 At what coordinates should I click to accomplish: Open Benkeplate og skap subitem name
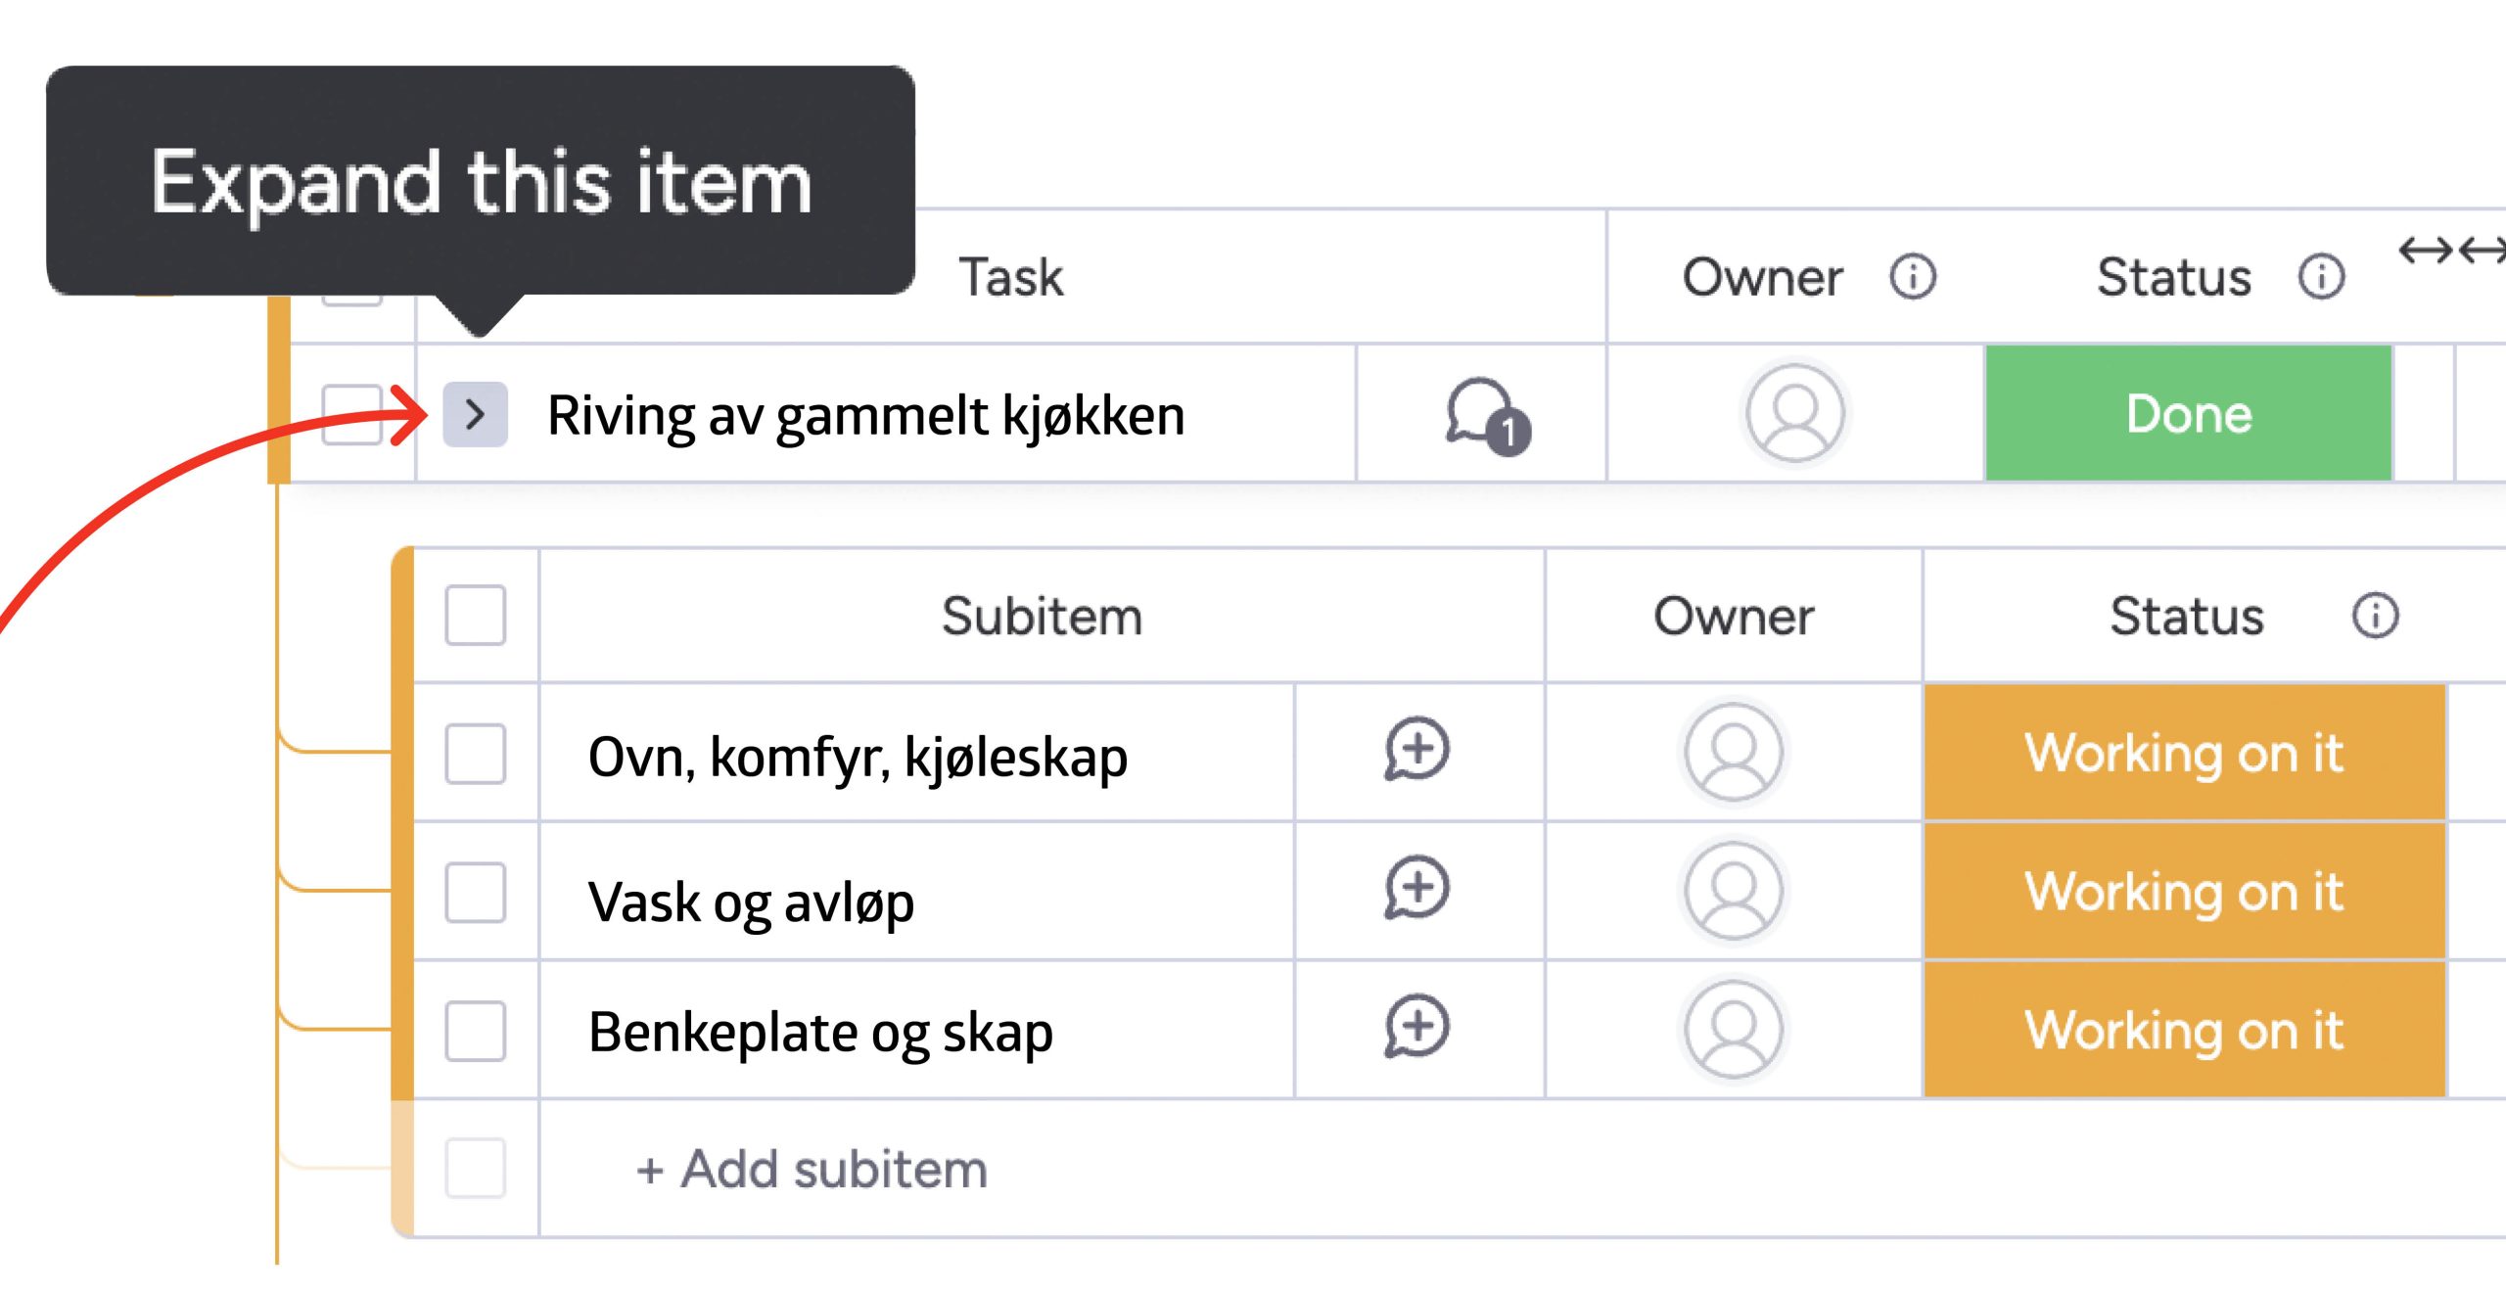[x=820, y=1033]
